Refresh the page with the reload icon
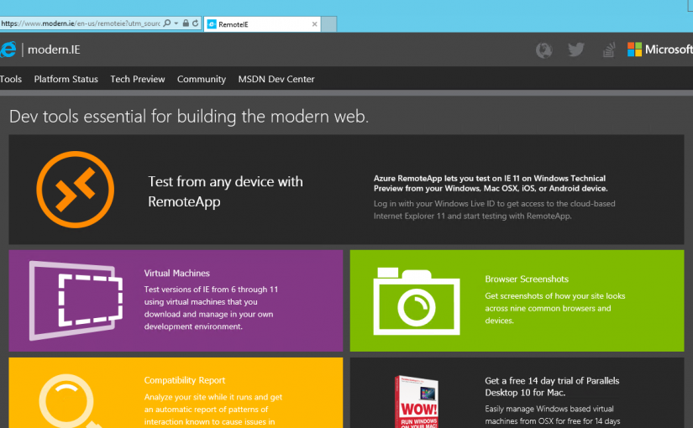The height and width of the screenshot is (428, 693). tap(196, 23)
